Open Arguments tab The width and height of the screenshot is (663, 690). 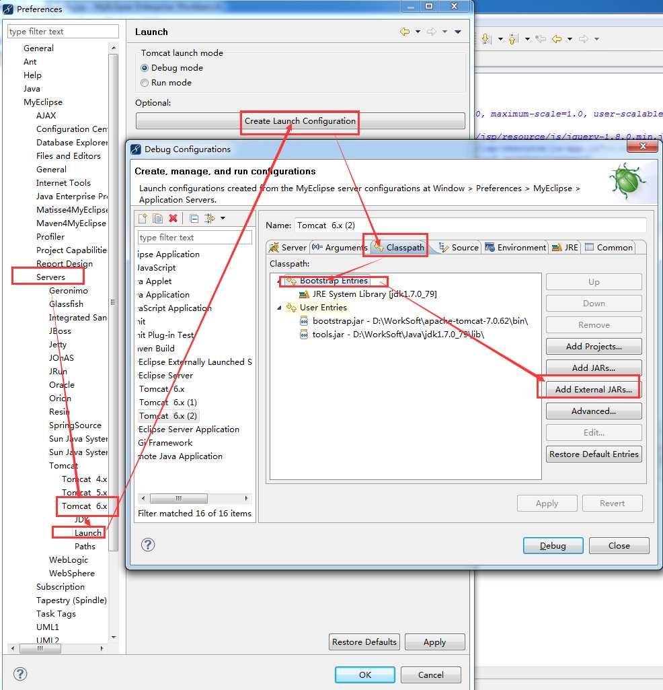(x=339, y=247)
